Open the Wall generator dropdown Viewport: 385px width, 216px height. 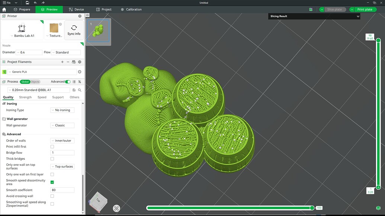click(62, 126)
